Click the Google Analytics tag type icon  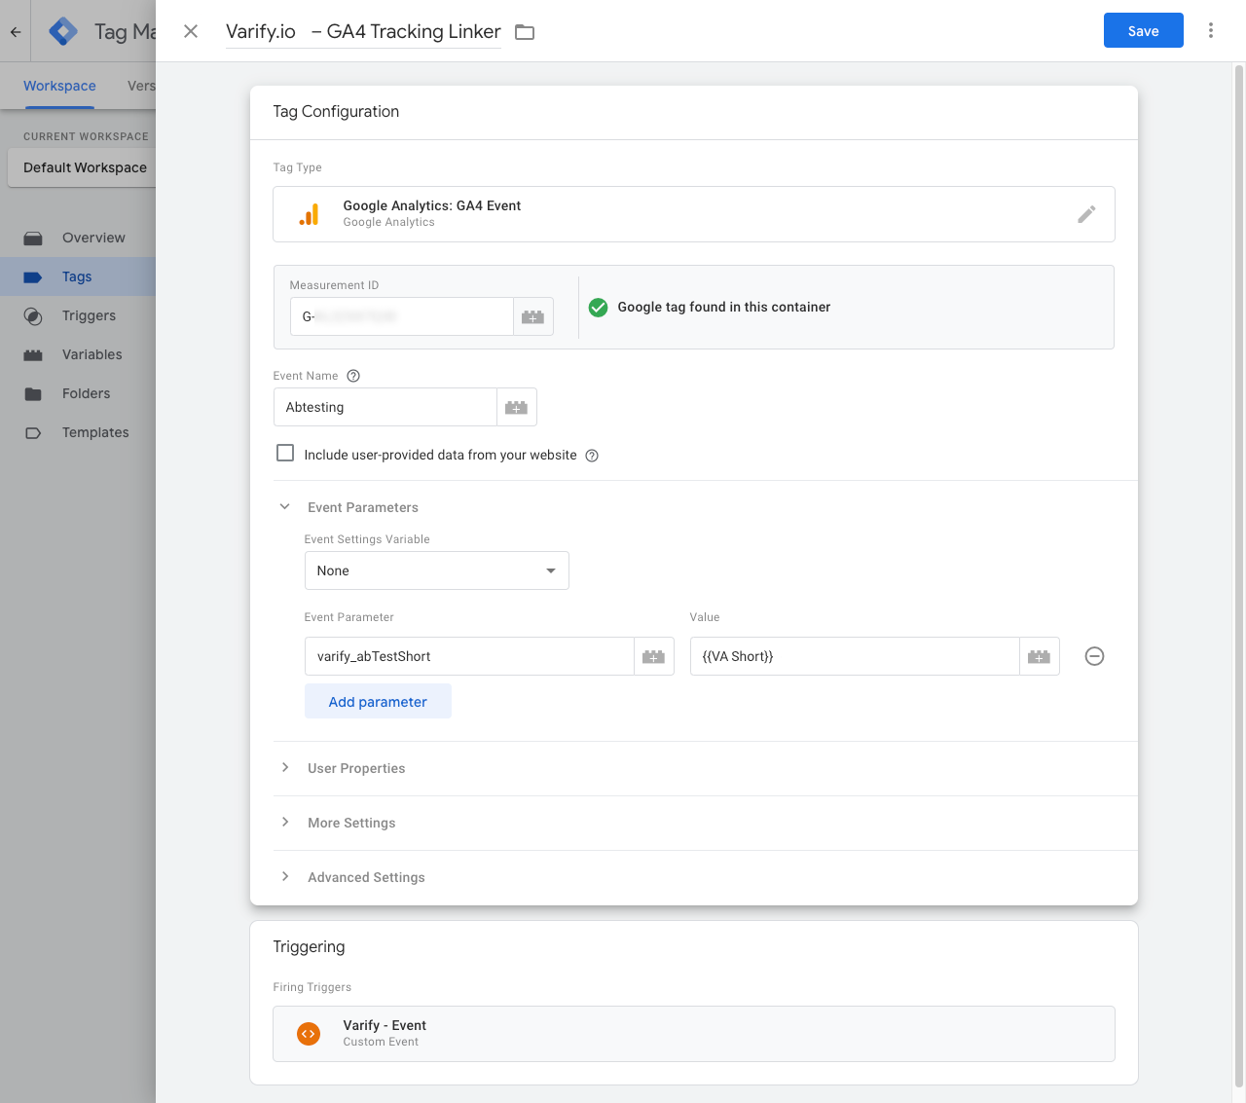(x=309, y=214)
